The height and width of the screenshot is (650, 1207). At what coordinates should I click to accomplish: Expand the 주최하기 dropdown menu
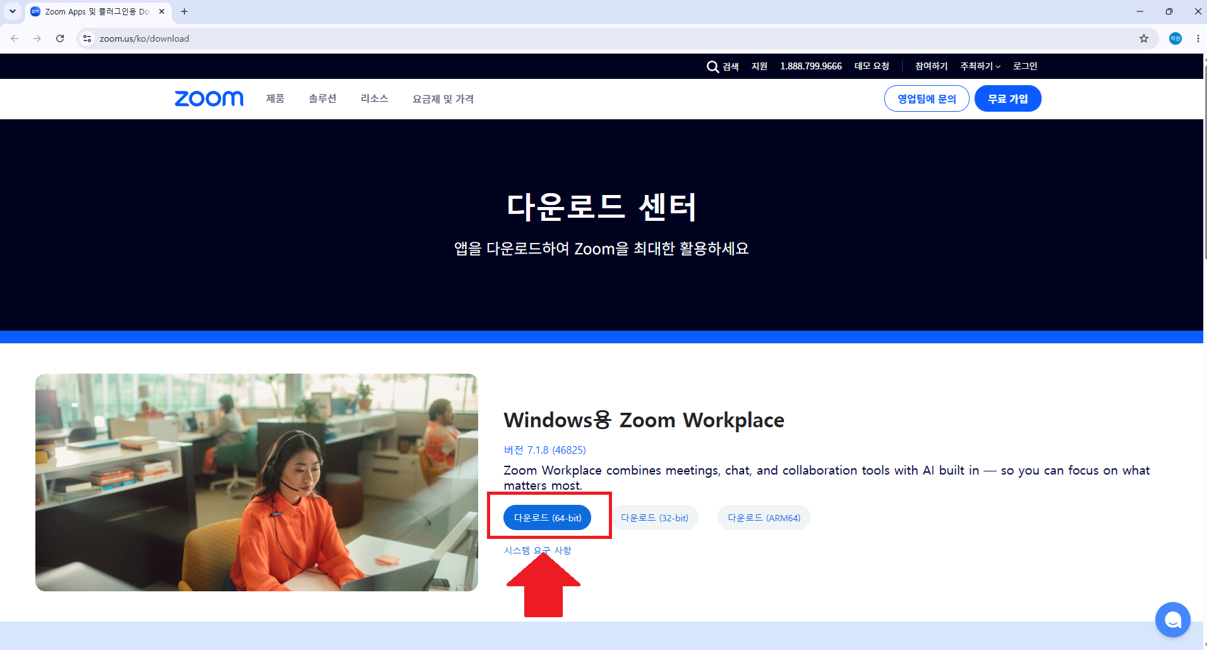pyautogui.click(x=980, y=66)
